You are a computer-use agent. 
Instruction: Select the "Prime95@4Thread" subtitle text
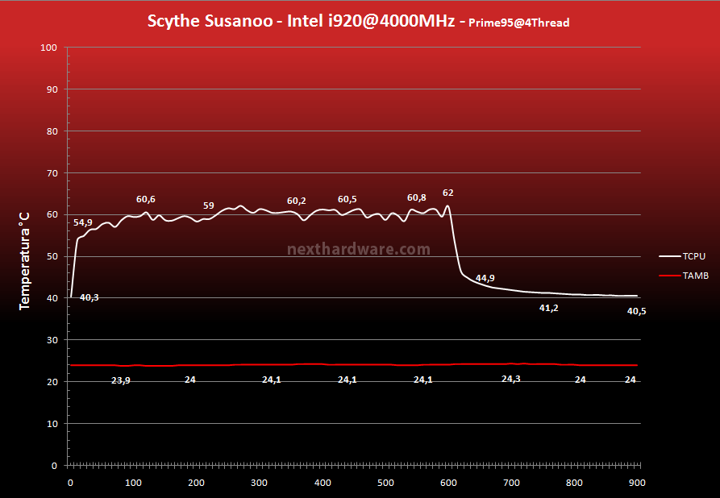point(519,23)
